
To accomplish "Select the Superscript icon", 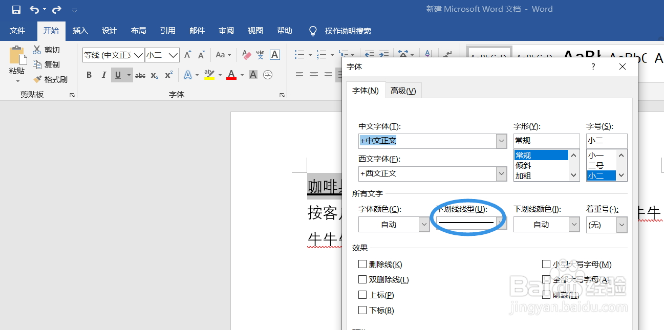I will click(168, 75).
